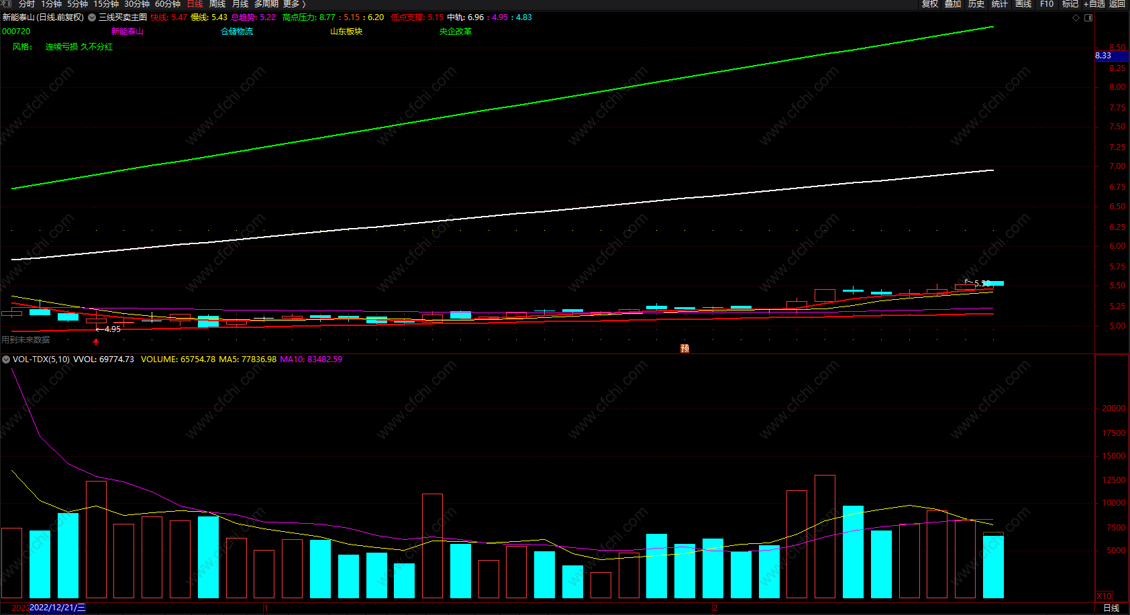1130x615 pixels.
Task: Select the 5分钟 period
Action: (77, 4)
